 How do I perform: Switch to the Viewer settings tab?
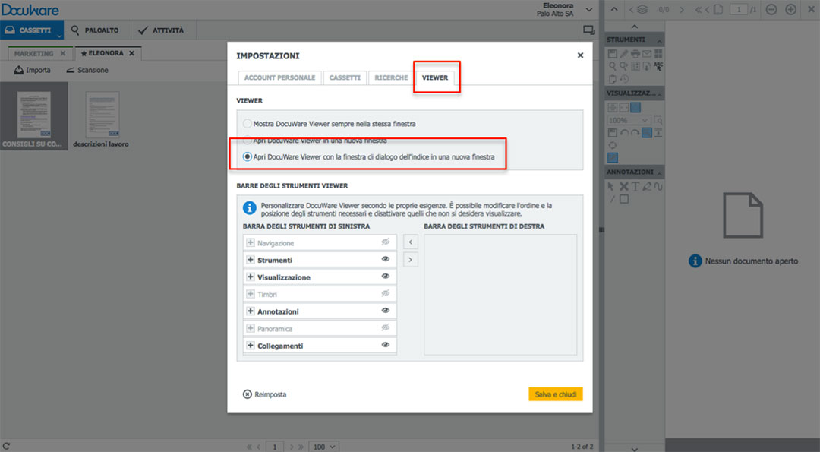[x=435, y=77]
